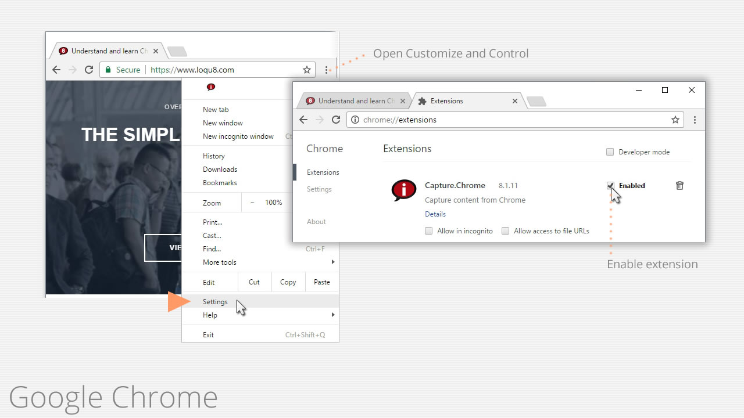
Task: Toggle the Enabled checkbox for Capture.Chrome
Action: tap(610, 186)
